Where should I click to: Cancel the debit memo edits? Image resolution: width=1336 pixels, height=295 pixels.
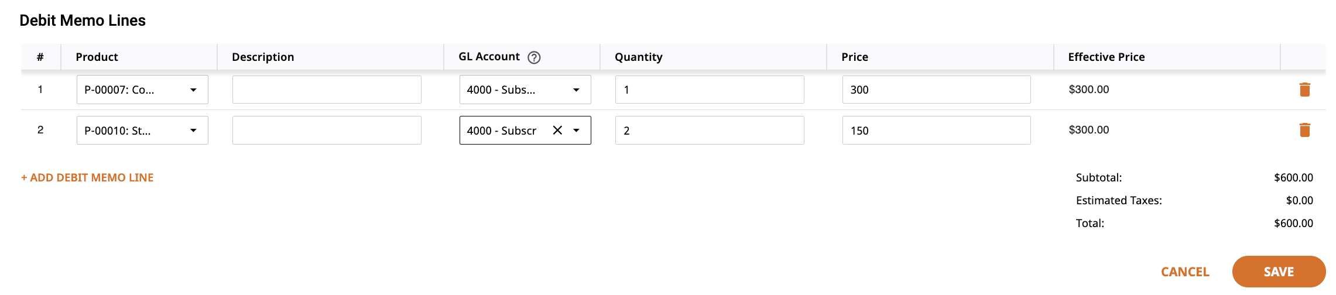point(1185,272)
